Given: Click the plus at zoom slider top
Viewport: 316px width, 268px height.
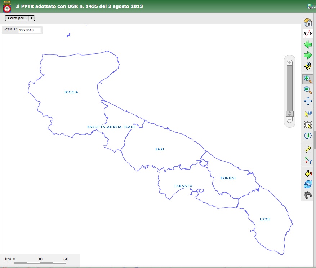Looking at the screenshot, I should tap(289, 62).
